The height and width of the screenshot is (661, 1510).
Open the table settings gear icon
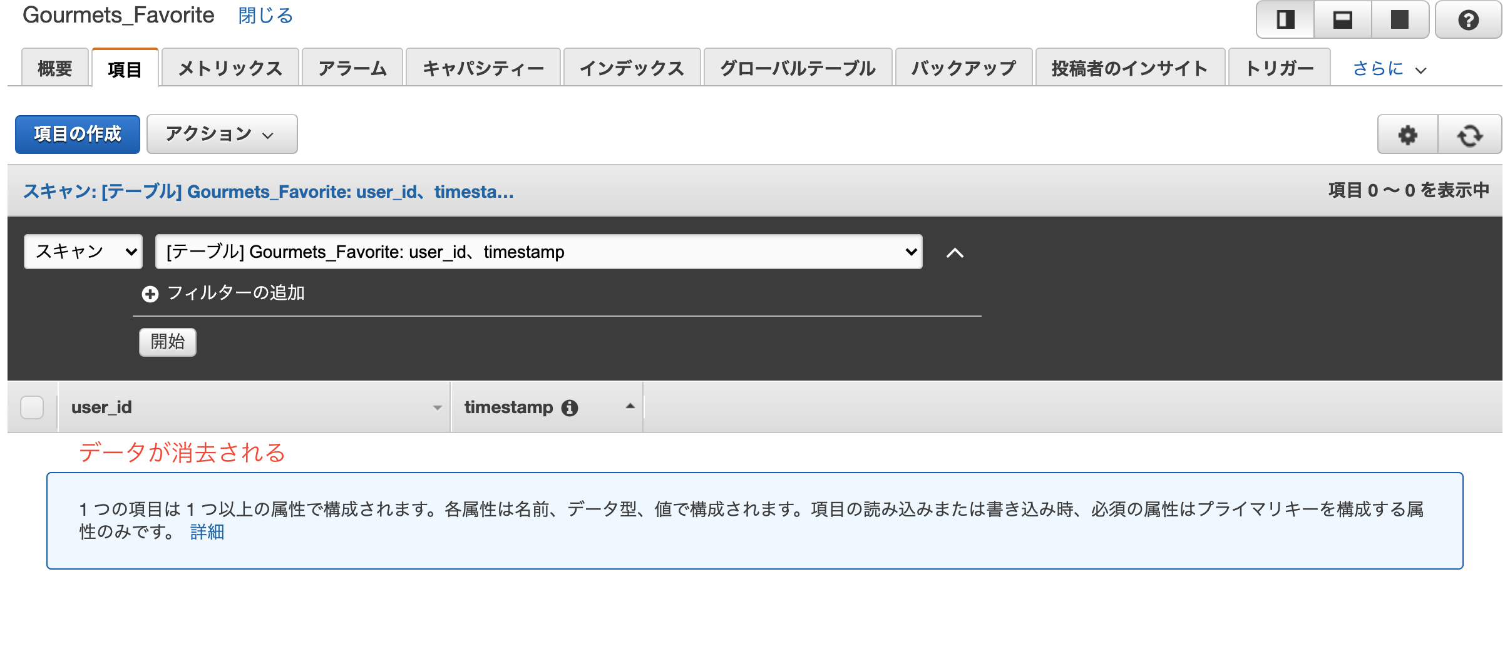(1407, 134)
